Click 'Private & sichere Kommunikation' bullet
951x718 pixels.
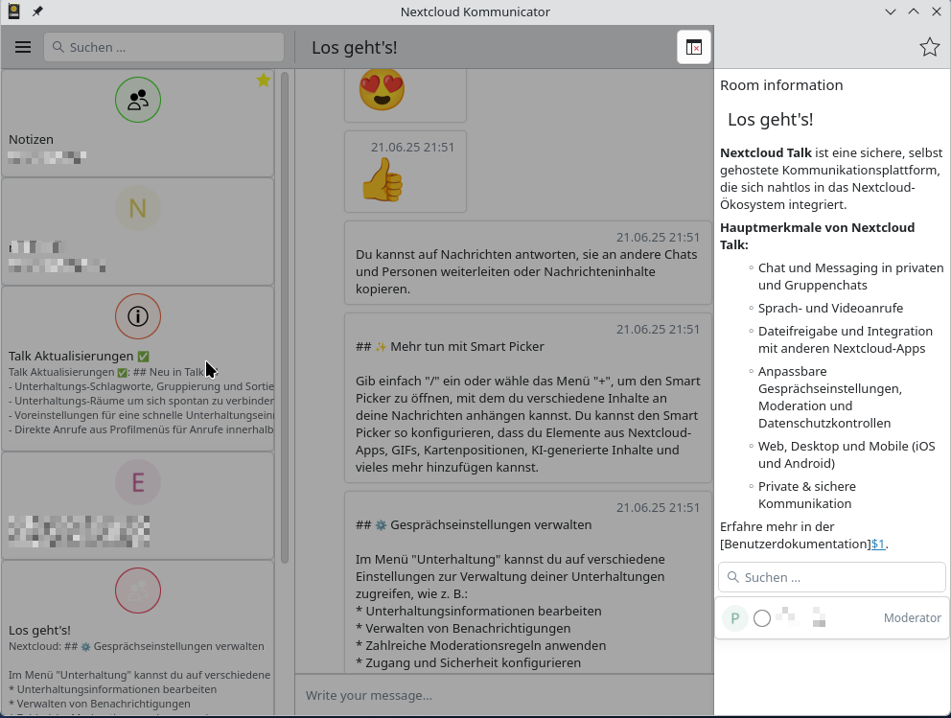tap(806, 495)
